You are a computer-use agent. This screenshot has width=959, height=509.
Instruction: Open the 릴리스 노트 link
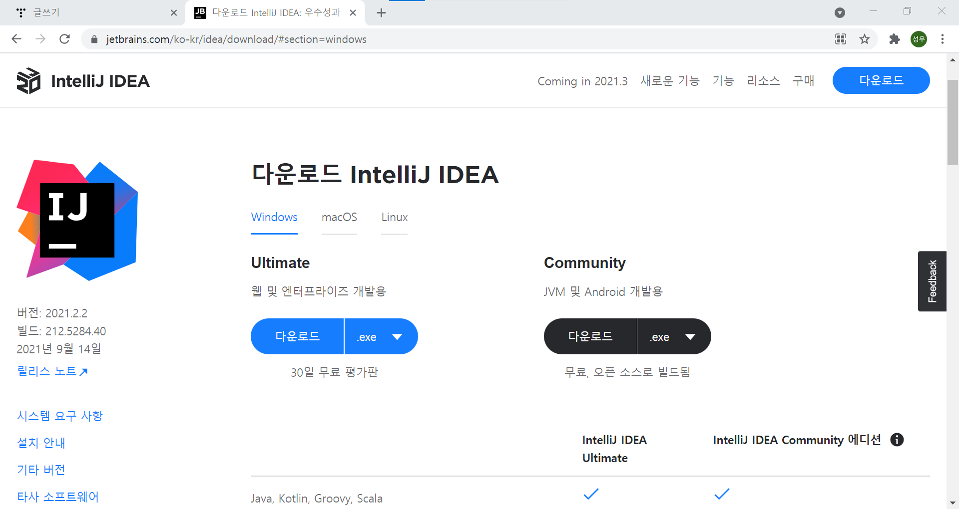[x=52, y=371]
